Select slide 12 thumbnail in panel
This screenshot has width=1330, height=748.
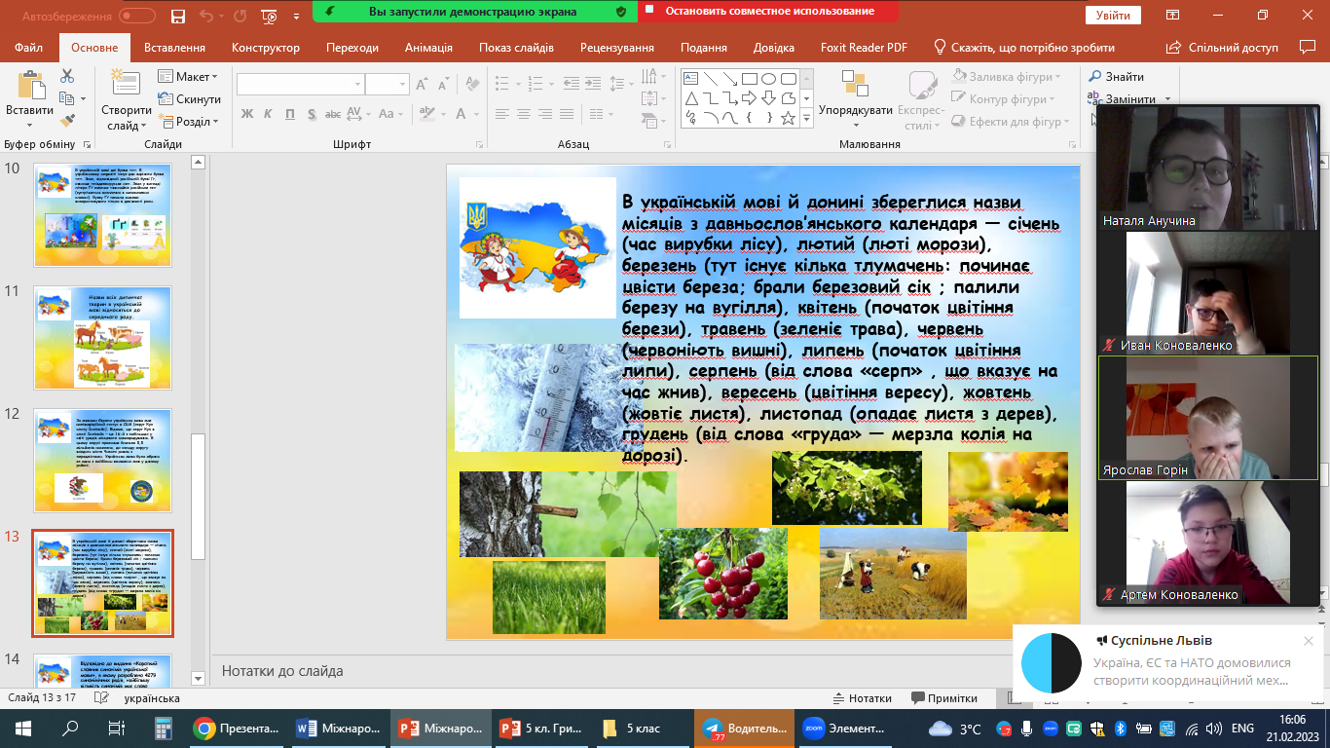click(x=103, y=460)
